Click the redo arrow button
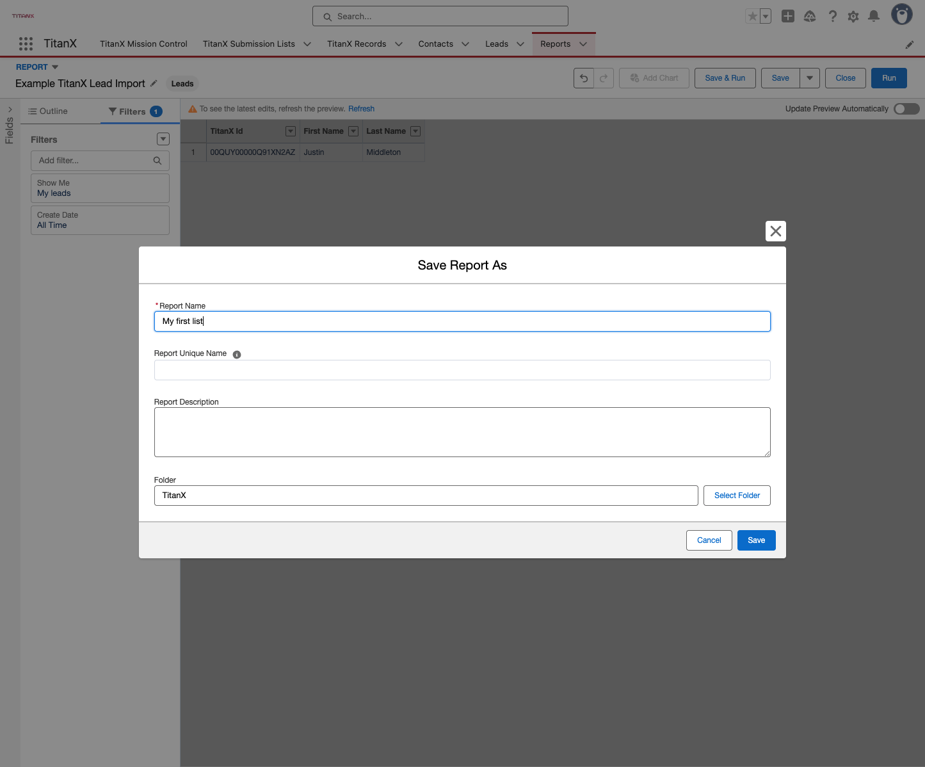This screenshot has width=925, height=767. [604, 78]
